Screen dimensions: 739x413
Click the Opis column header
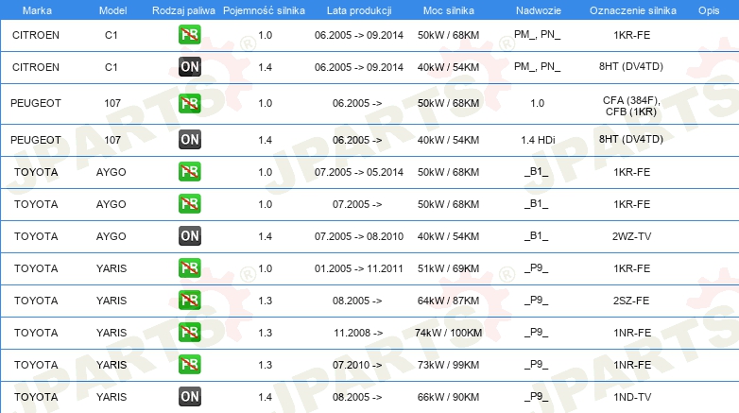709,10
